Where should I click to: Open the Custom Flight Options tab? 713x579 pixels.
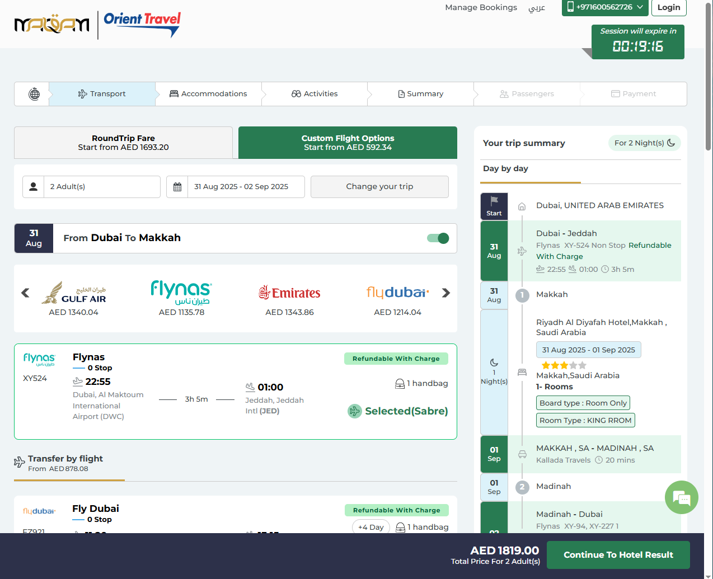(x=348, y=143)
